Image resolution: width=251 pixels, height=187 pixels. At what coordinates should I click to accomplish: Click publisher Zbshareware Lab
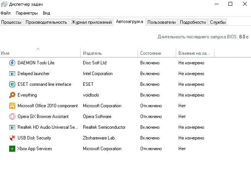click(x=99, y=138)
